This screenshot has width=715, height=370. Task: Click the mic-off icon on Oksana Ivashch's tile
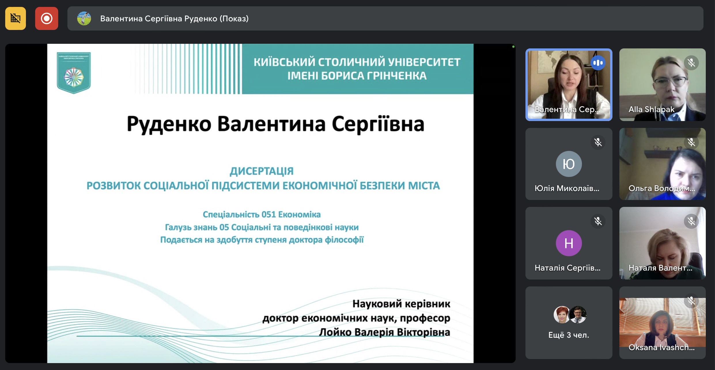pyautogui.click(x=692, y=301)
